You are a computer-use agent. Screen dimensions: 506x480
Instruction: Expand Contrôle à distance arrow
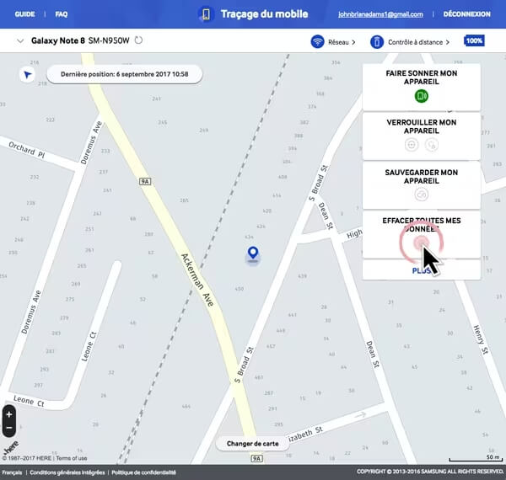click(x=448, y=42)
